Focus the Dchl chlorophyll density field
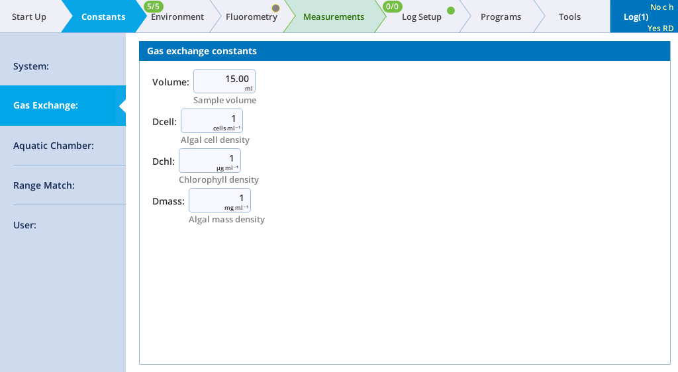Viewport: 678px width, 372px height. (209, 160)
